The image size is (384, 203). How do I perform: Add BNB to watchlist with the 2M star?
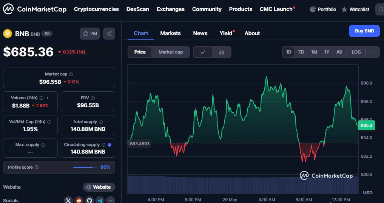pos(90,34)
